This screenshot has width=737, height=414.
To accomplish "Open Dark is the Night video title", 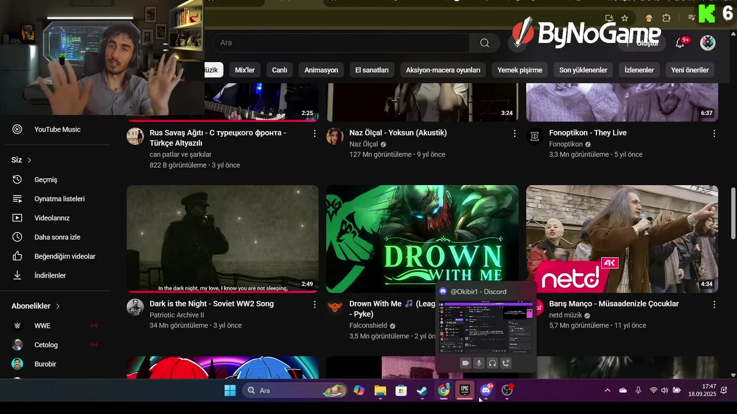I will tap(212, 304).
